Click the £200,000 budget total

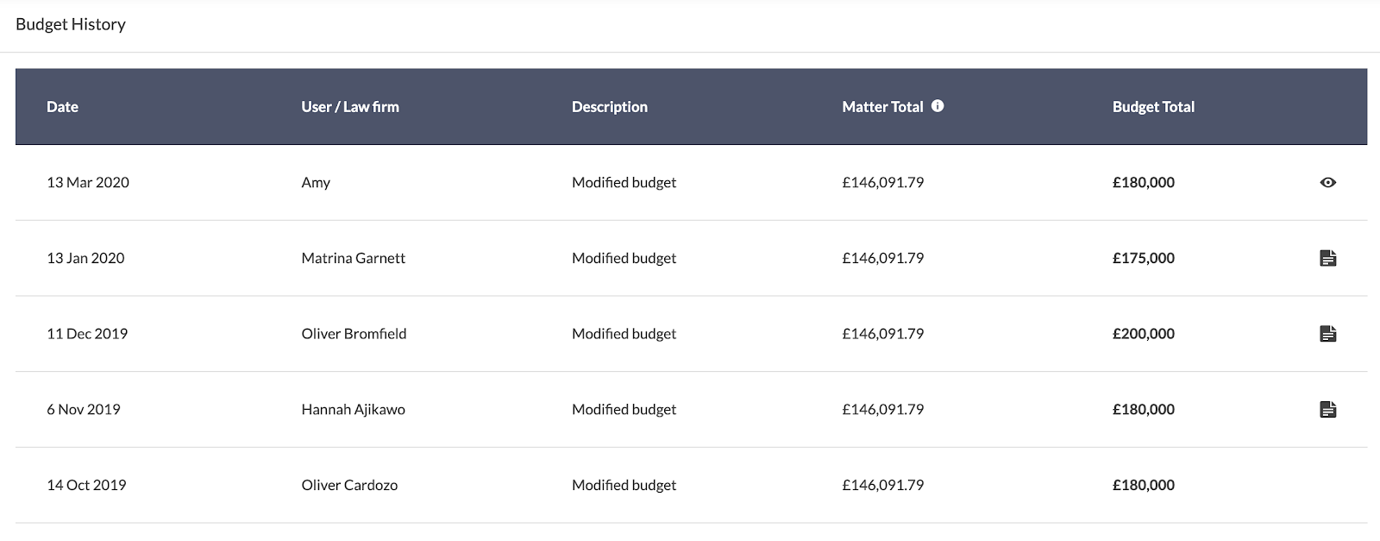1144,334
